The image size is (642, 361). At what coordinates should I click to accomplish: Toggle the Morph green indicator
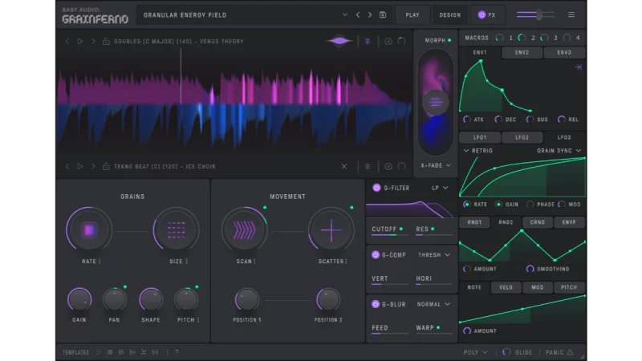pos(449,40)
